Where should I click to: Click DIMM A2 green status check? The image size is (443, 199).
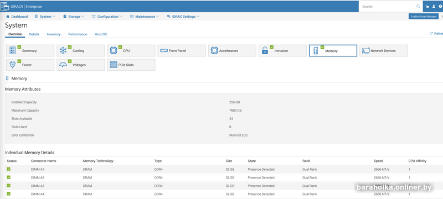coord(9,177)
